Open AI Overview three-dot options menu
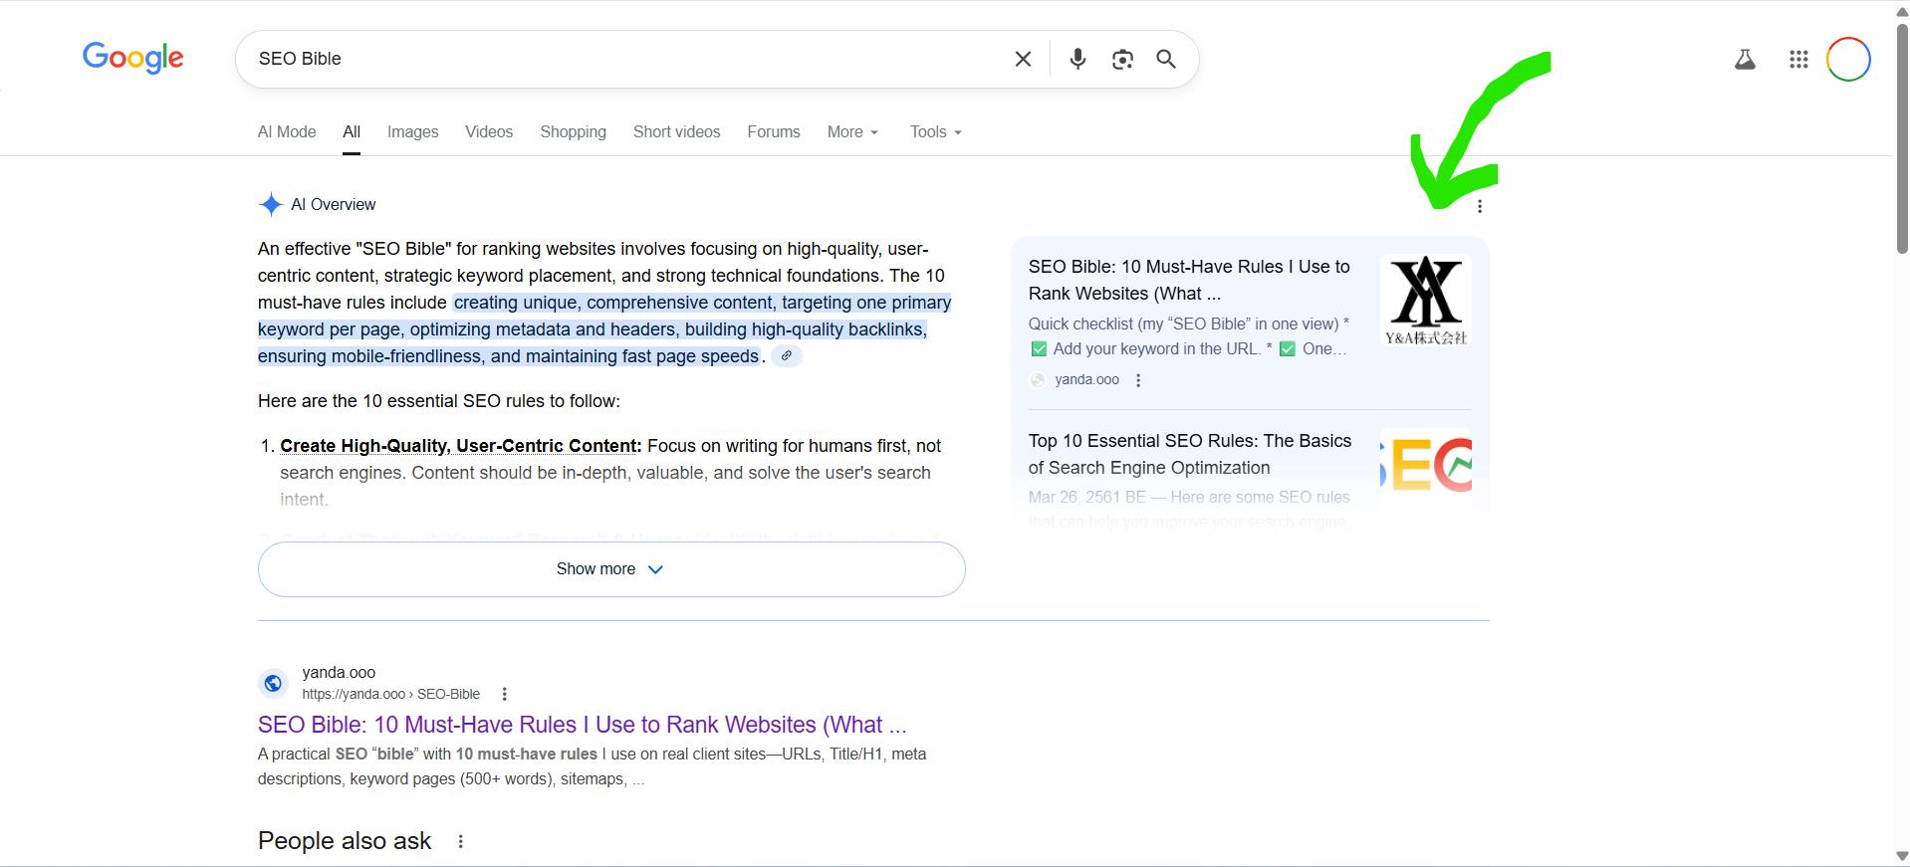The image size is (1910, 867). coord(1480,206)
